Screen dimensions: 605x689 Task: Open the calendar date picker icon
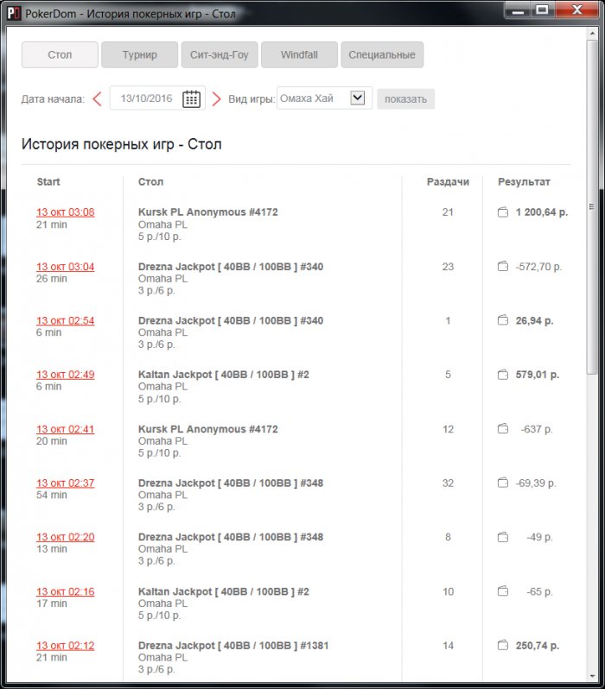191,98
